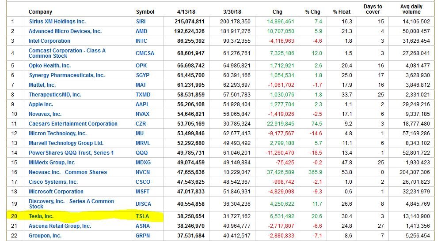Screen dimensions: 445x241
Task: Select the 22,919,845 change value for Caesars
Action: (281, 124)
